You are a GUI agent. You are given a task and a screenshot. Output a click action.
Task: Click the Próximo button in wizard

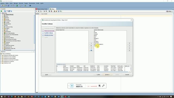(107, 75)
